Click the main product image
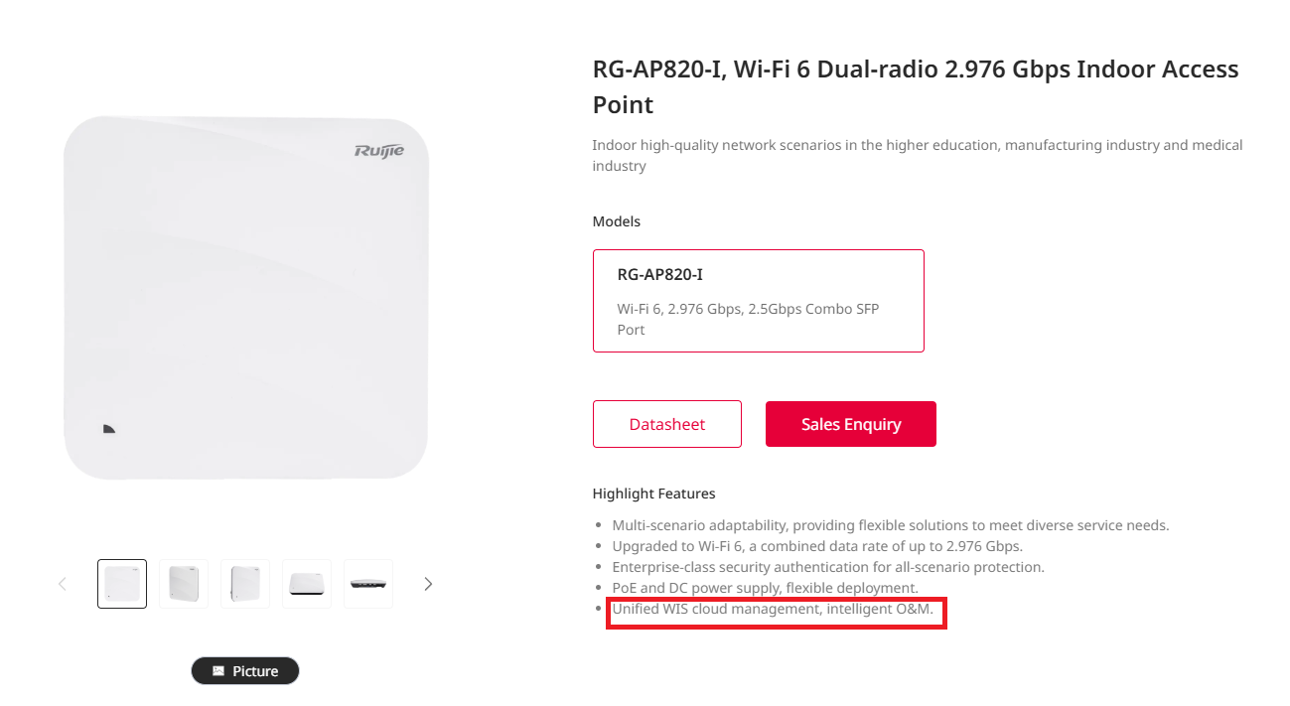The image size is (1290, 706). [246, 298]
